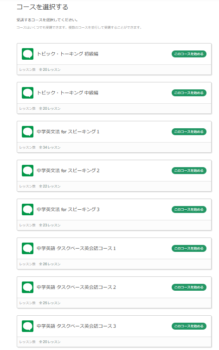Click chat icon for 中学英文法 for スピーキング 2

click(x=27, y=170)
